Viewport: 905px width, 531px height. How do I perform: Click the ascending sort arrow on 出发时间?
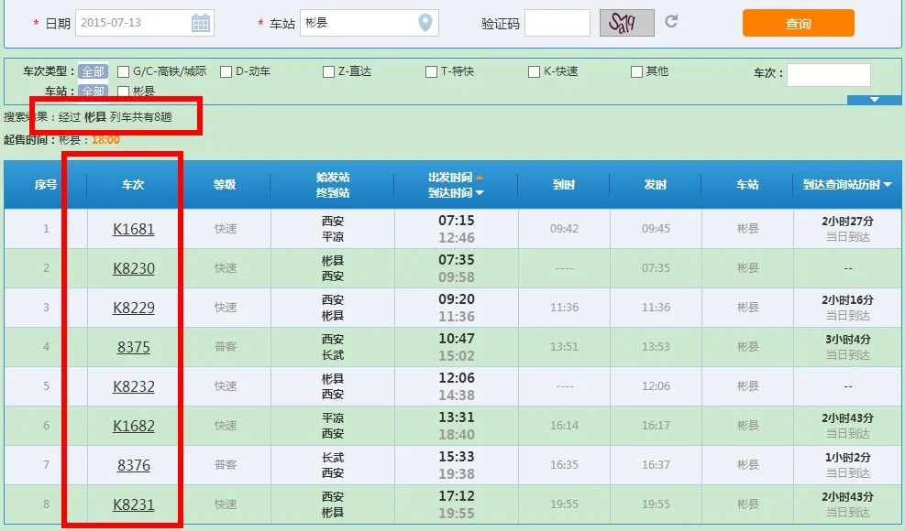[x=480, y=178]
